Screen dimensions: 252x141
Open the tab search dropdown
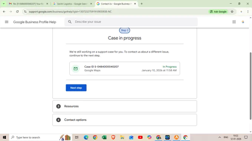pos(4,4)
